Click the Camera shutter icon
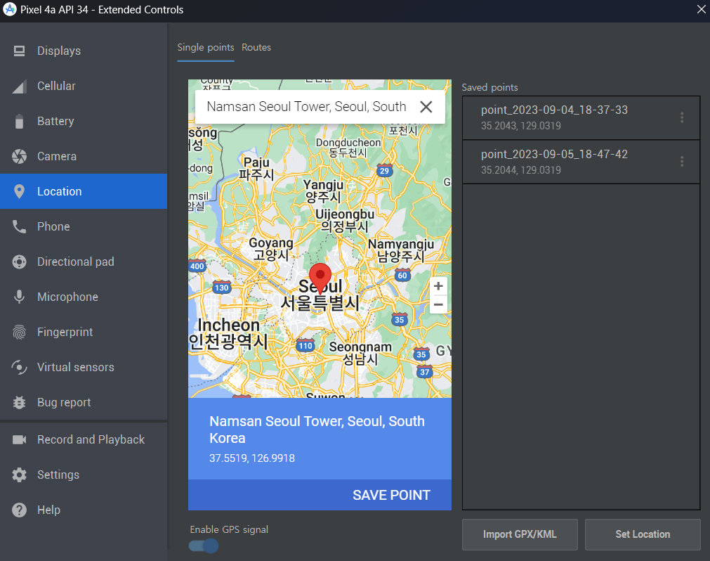 [x=19, y=156]
